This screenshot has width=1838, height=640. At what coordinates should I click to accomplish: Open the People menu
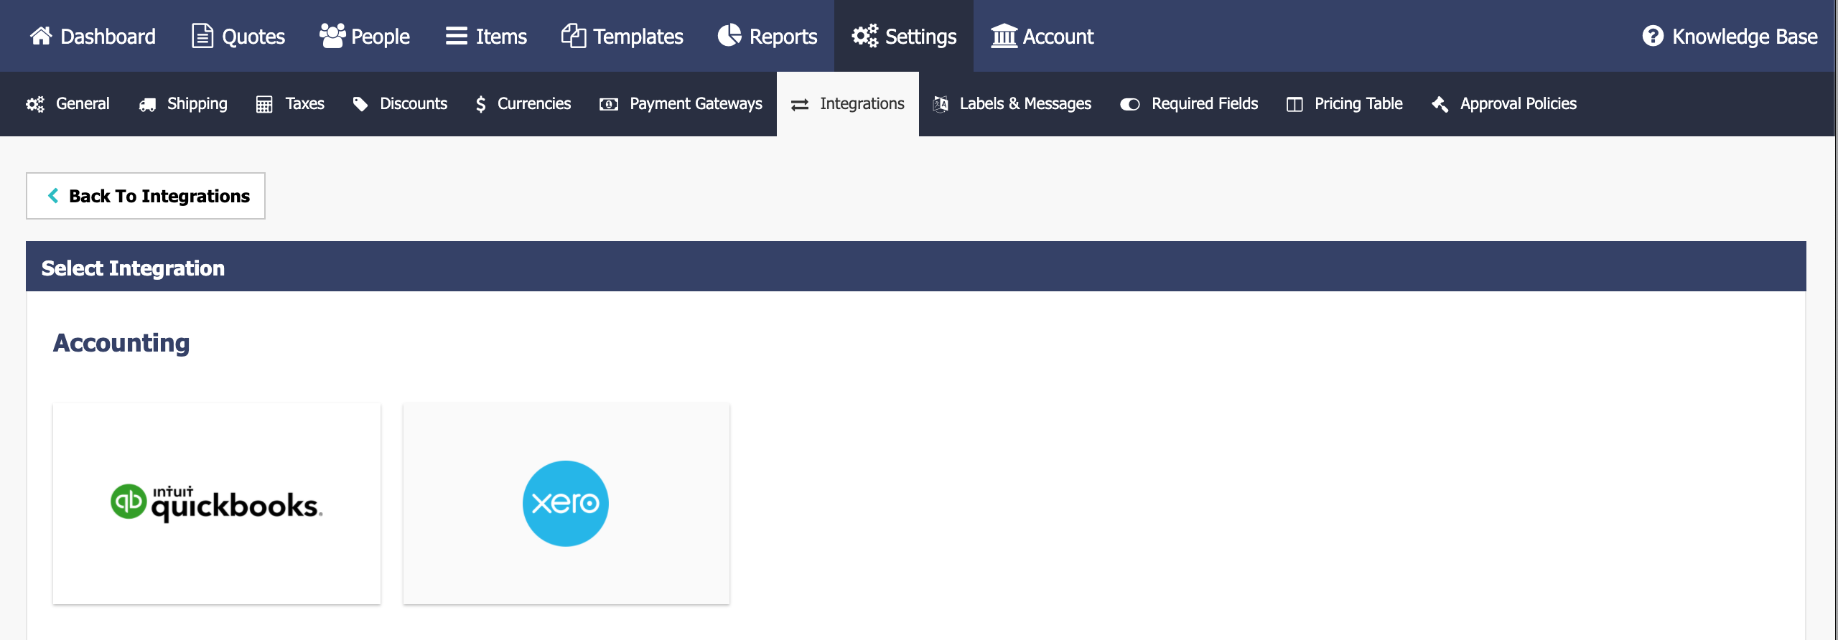pyautogui.click(x=381, y=37)
